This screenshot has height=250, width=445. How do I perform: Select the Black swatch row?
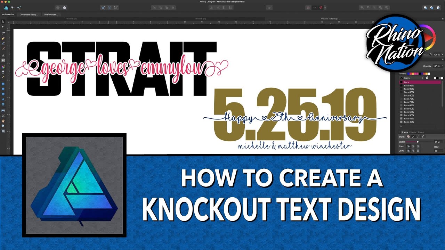pyautogui.click(x=420, y=82)
